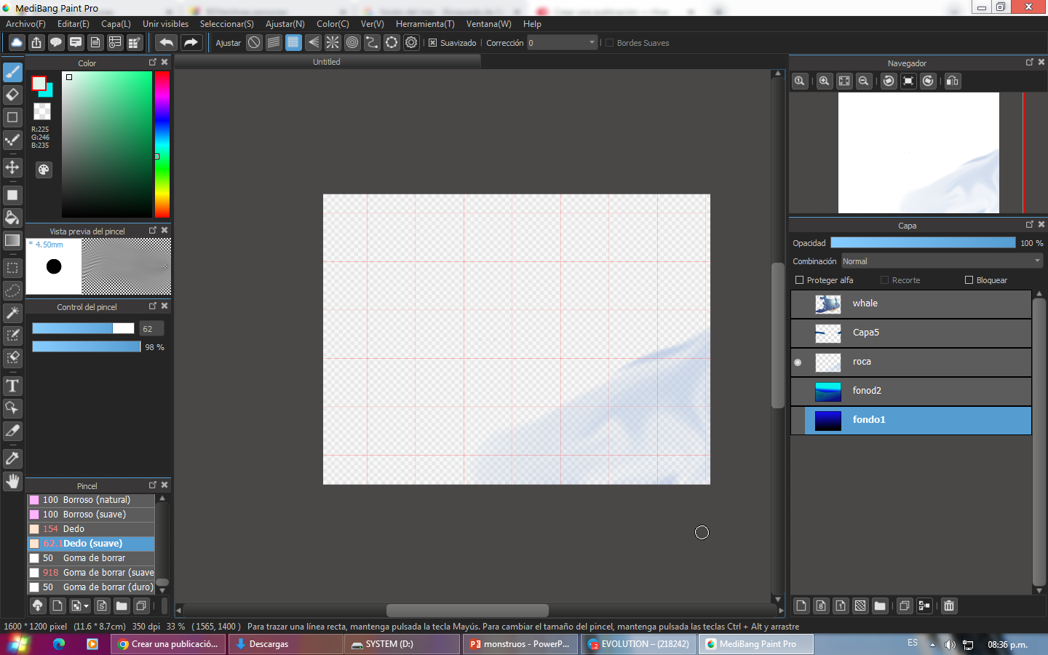The image size is (1048, 655).
Task: Select the Dedo 154 brush
Action: [x=91, y=529]
